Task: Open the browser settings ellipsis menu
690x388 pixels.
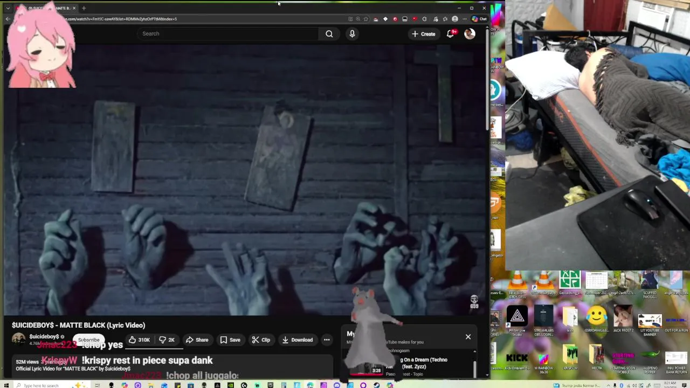Action: [x=465, y=19]
